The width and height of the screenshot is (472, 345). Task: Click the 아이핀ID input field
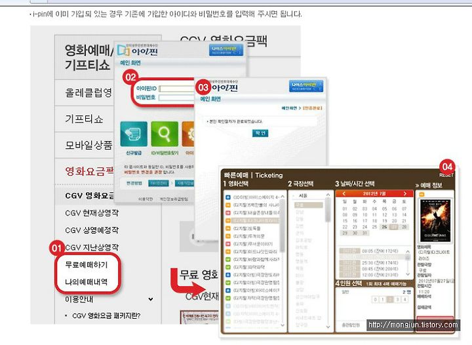click(x=177, y=89)
